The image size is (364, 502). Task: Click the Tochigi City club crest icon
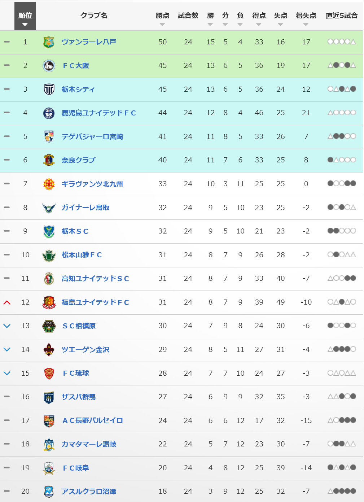(x=49, y=89)
